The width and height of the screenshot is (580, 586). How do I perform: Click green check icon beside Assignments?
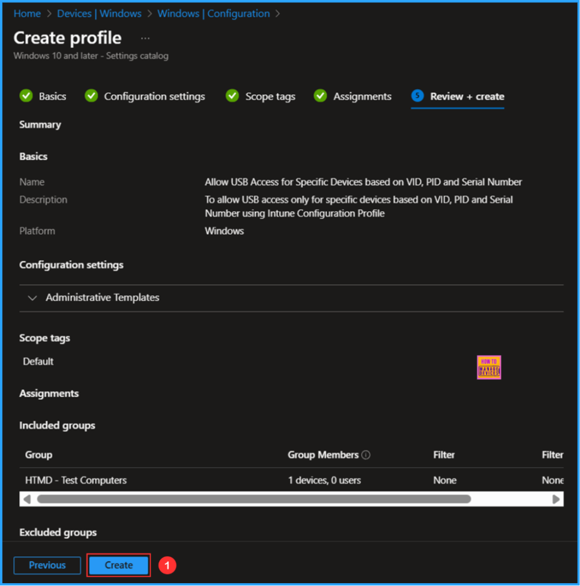point(321,96)
